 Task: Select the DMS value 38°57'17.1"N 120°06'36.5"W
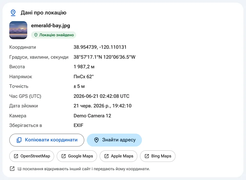click(x=105, y=57)
